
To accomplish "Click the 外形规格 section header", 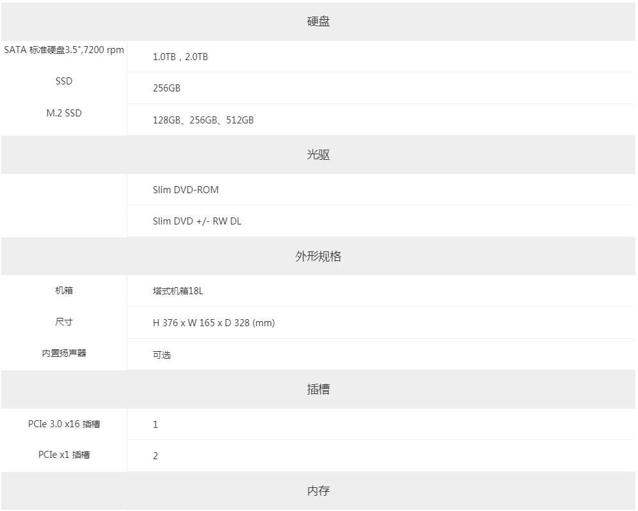I will [318, 256].
